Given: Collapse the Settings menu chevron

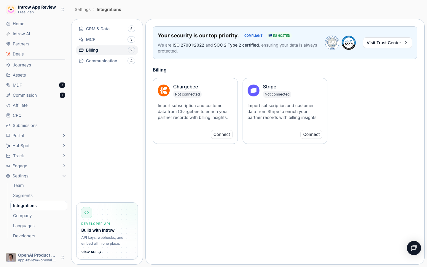Looking at the screenshot, I should coord(64,176).
